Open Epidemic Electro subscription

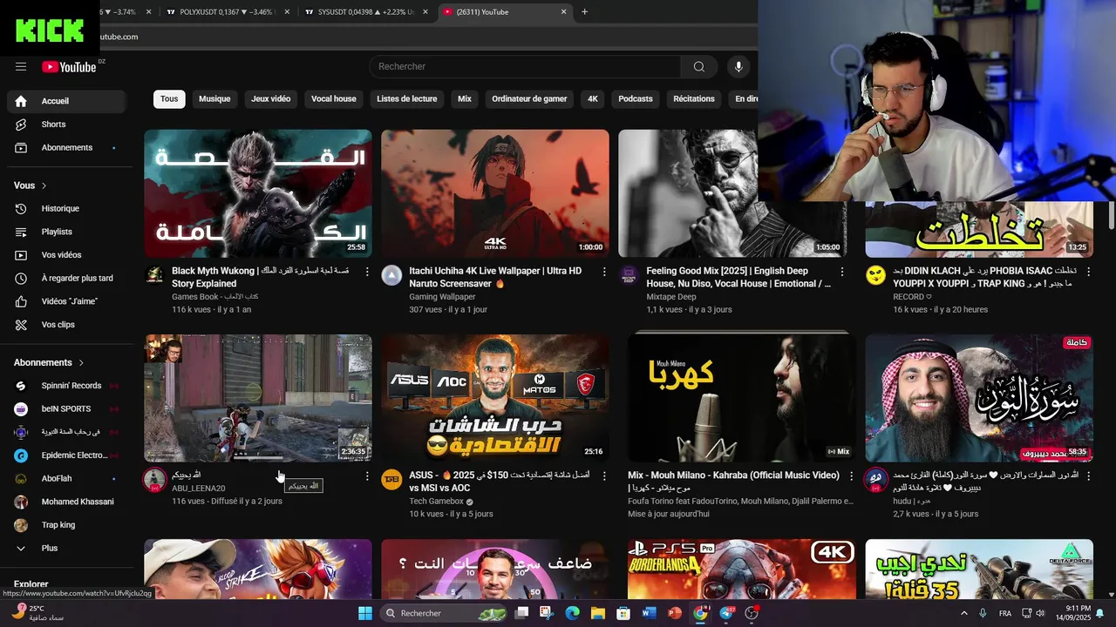(66, 455)
